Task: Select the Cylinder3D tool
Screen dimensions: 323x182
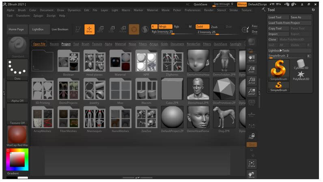Action: pos(301,64)
